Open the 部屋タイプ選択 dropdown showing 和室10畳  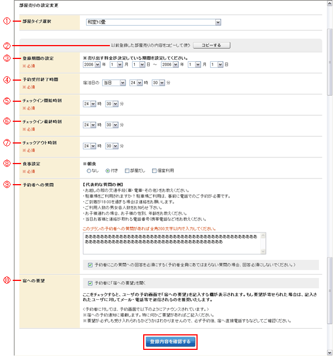[153, 22]
